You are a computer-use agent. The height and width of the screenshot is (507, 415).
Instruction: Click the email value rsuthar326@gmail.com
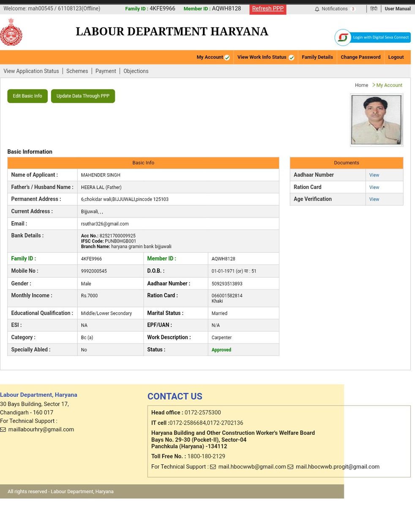tap(105, 224)
